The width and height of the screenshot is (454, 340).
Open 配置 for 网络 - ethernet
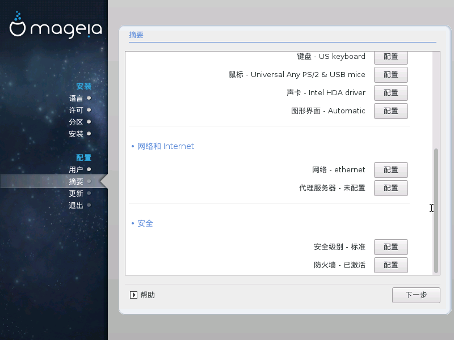click(391, 170)
